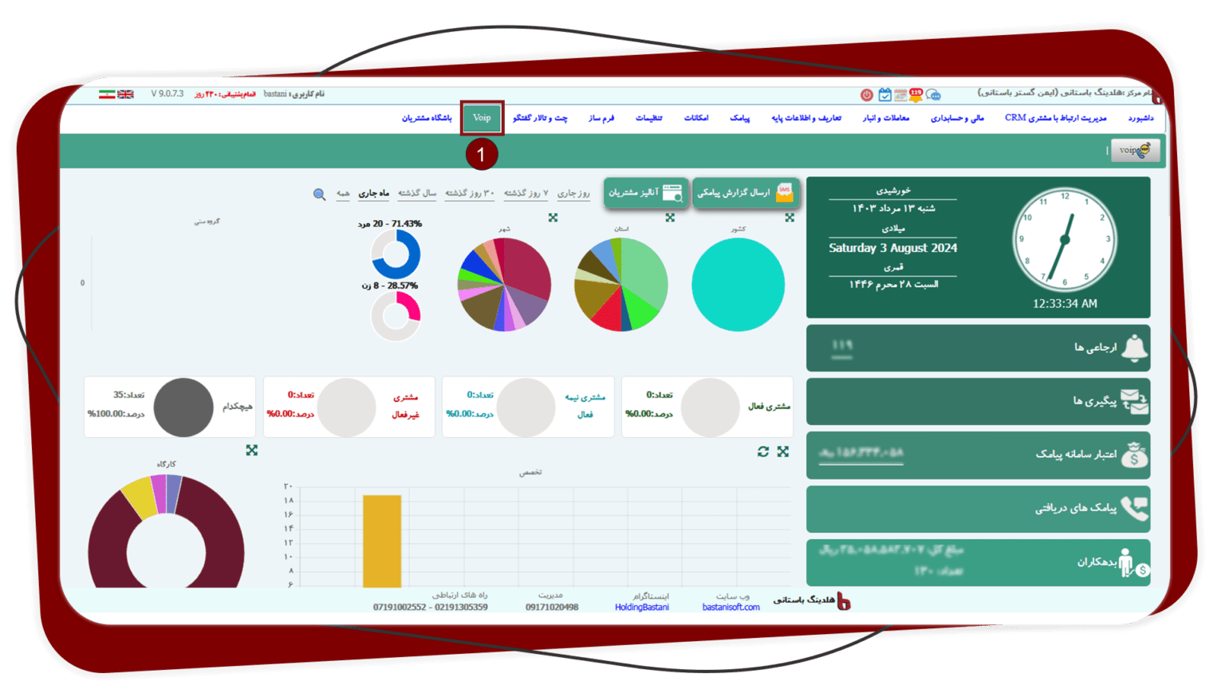Screen dimensions: 1225x689
Task: Select the ۷ روز گذشته date filter
Action: (x=526, y=193)
